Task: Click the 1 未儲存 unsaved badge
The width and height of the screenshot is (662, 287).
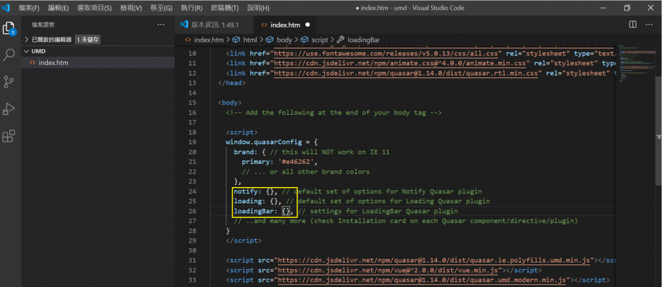Action: coord(88,39)
